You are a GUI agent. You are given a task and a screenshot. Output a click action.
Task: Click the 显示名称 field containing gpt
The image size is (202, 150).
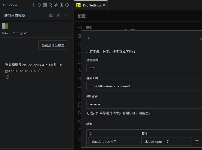(x=144, y=68)
